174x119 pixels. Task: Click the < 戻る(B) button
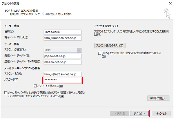tap(117, 113)
